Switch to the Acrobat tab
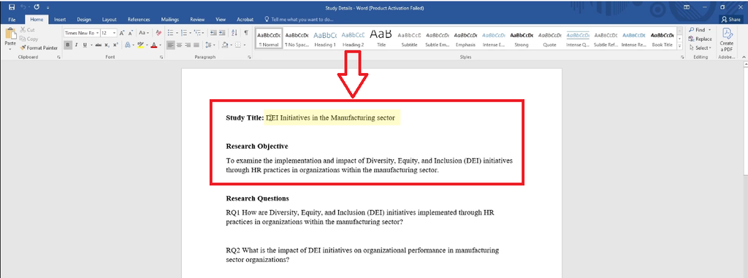 245,20
